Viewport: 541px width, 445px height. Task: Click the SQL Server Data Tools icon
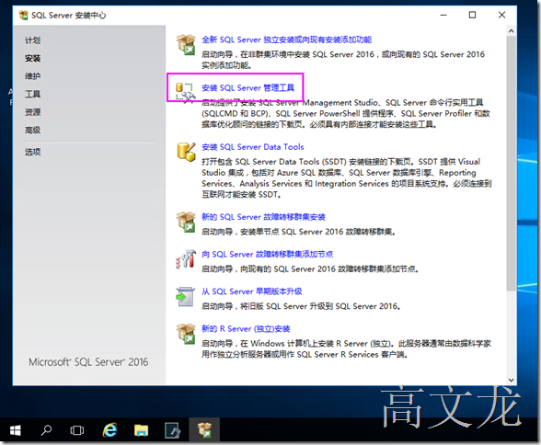click(x=186, y=152)
